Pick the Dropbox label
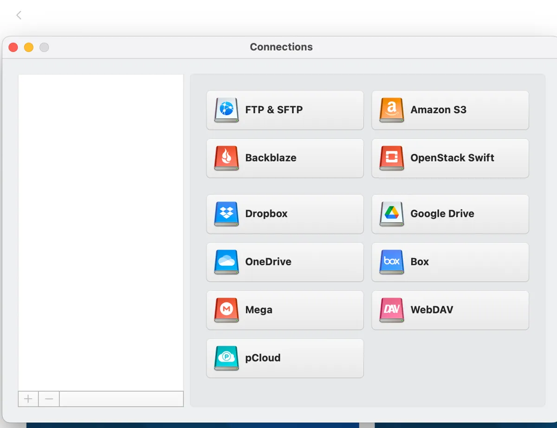The height and width of the screenshot is (428, 557). (266, 214)
